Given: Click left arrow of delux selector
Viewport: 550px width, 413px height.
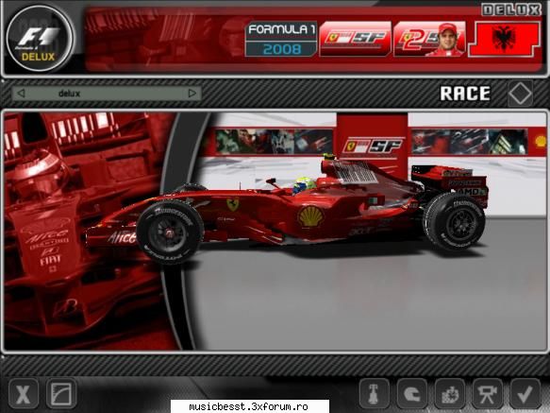Looking at the screenshot, I should point(21,94).
